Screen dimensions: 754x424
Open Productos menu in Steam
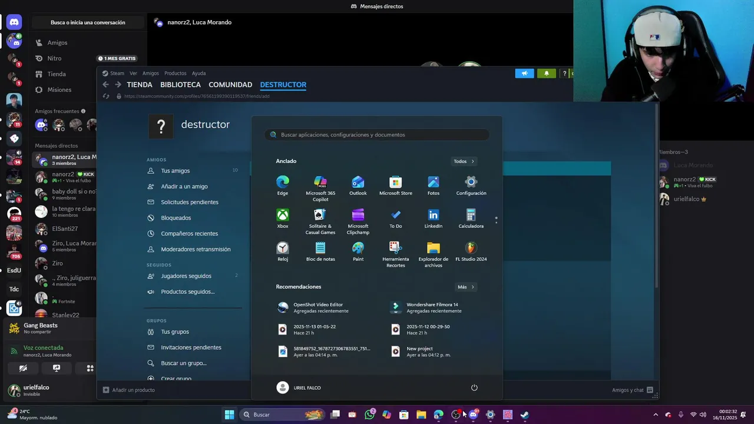click(176, 74)
